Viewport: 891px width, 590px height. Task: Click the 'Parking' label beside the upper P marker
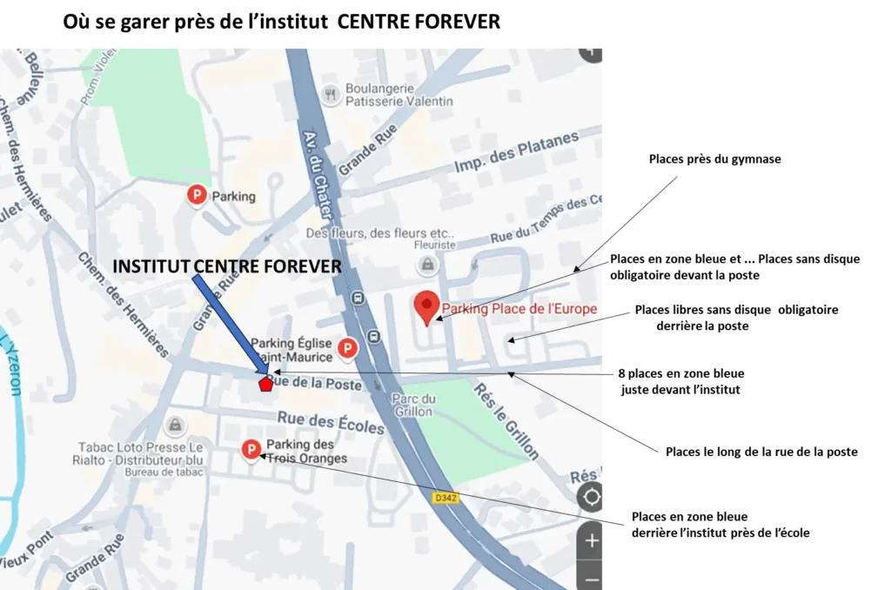[x=233, y=197]
